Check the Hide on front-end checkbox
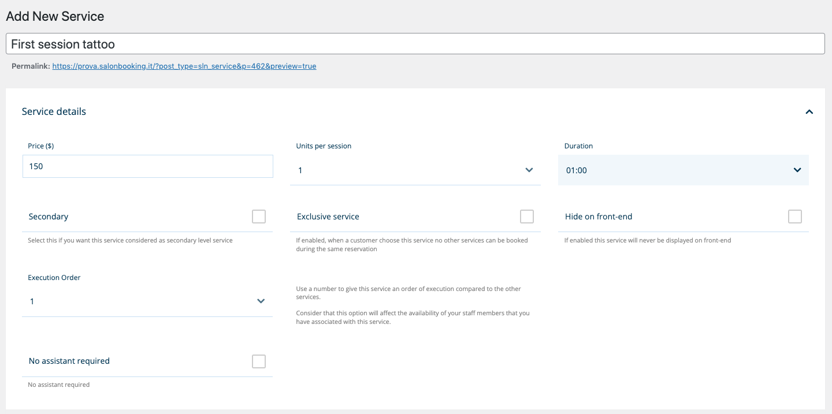 click(795, 217)
